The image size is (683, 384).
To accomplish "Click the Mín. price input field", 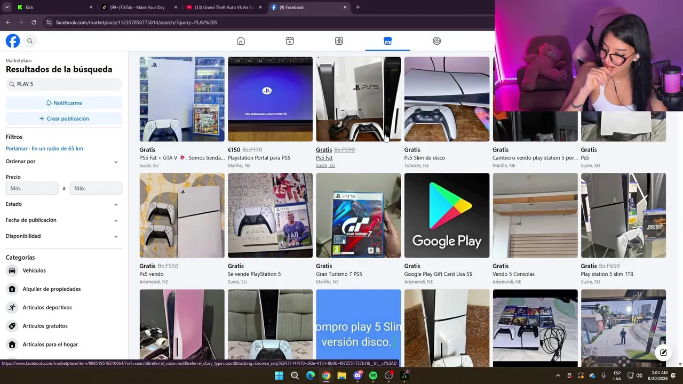I will coord(32,188).
